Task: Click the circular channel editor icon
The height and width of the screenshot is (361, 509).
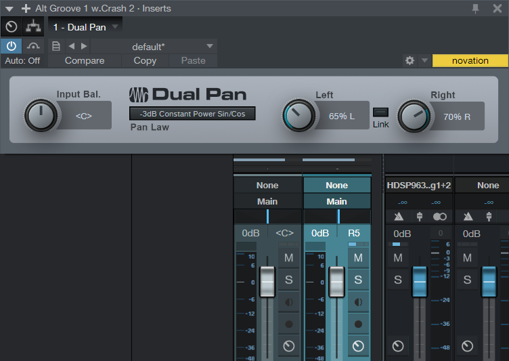Action: pyautogui.click(x=12, y=26)
